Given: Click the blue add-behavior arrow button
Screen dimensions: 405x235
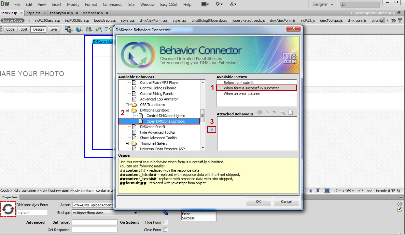Looking at the screenshot, I should pos(212,129).
